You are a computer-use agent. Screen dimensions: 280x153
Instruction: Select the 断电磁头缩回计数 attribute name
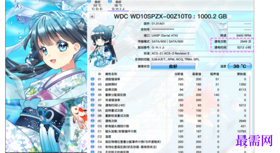click(x=117, y=126)
